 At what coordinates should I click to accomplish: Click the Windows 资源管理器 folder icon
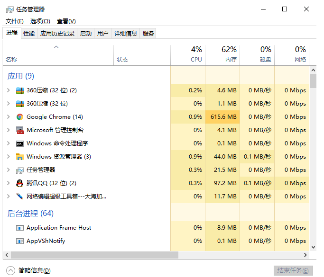[x=20, y=157]
